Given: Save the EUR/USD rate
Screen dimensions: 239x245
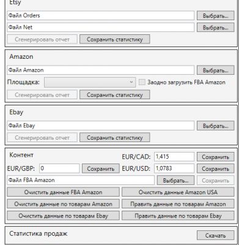Looking at the screenshot, I should point(215,168).
